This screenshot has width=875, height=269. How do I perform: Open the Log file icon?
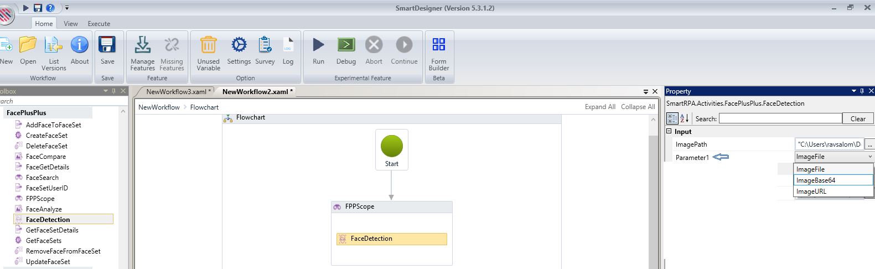288,45
